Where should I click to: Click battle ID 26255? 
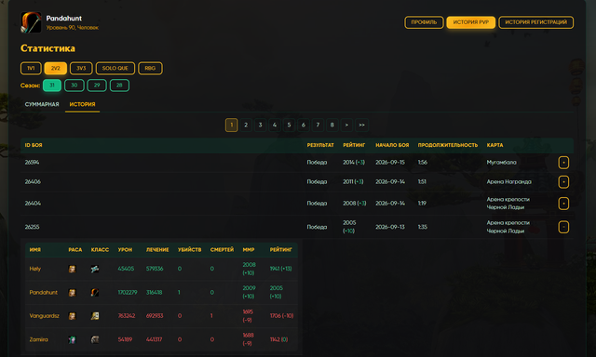pos(32,227)
